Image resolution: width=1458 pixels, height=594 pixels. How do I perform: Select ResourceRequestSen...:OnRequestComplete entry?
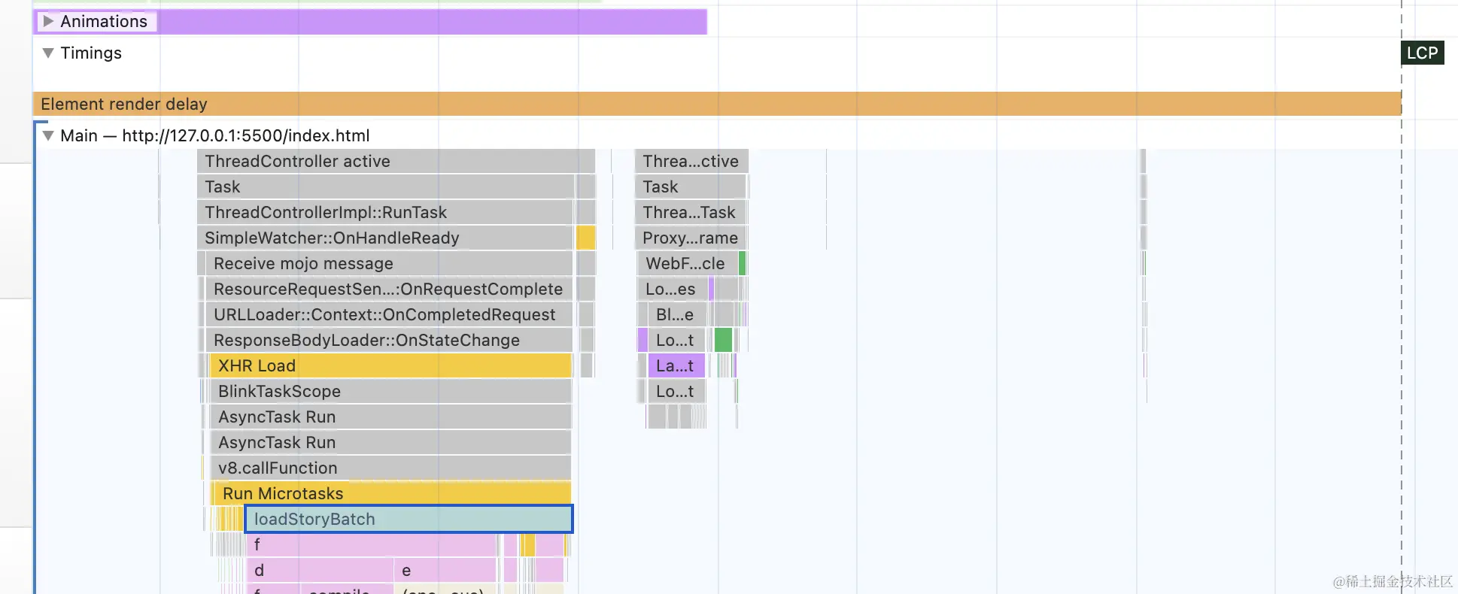pos(388,289)
